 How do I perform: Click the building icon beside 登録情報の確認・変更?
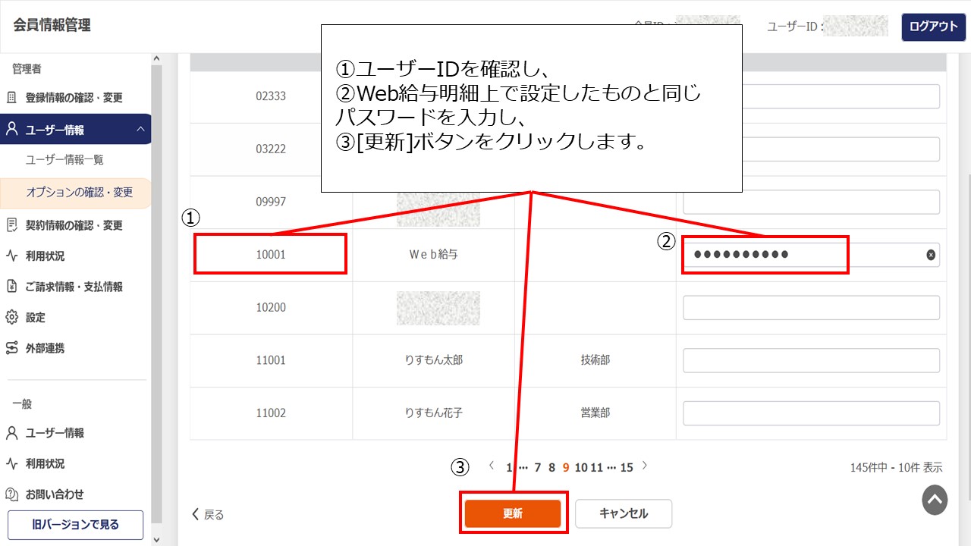click(x=11, y=98)
